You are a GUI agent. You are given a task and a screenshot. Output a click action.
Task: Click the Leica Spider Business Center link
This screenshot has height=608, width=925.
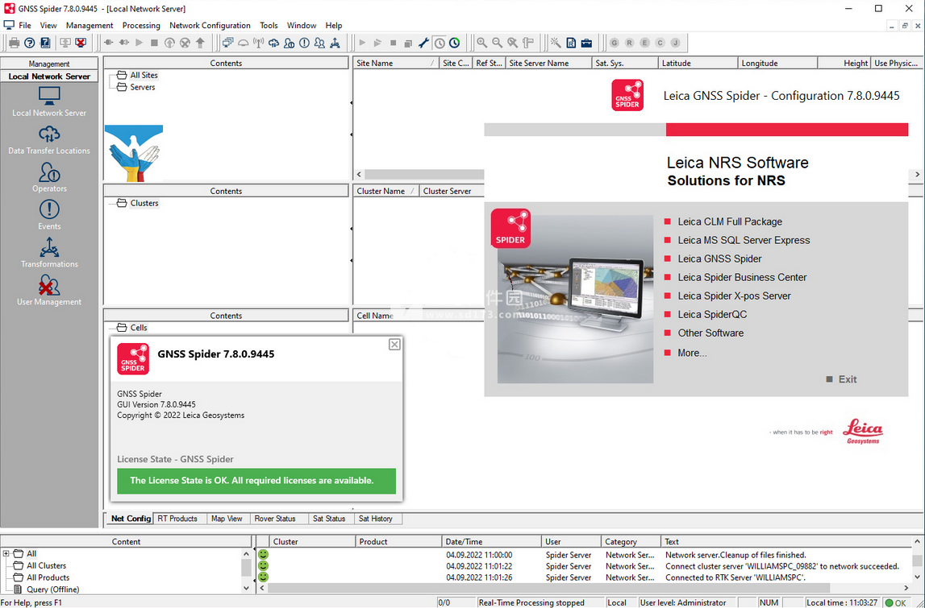tap(742, 278)
